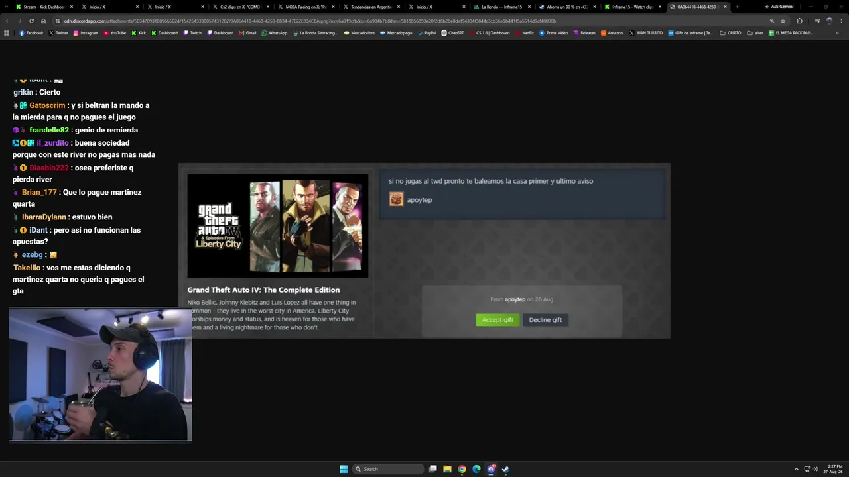The height and width of the screenshot is (477, 849).
Task: Show the hidden bookmarks overflow chevron
Action: click(837, 33)
